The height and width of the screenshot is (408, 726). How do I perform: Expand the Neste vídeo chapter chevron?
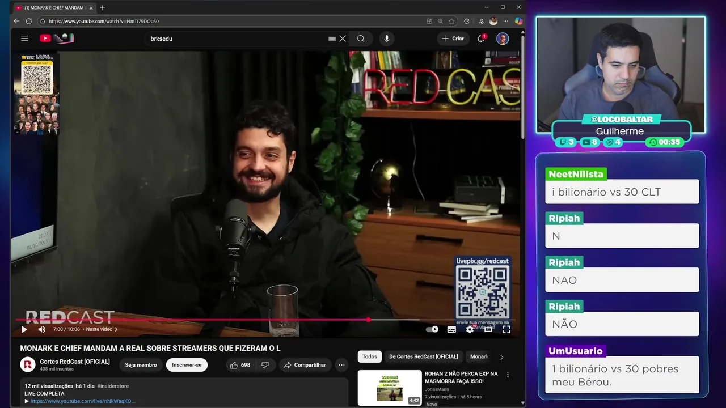click(116, 329)
